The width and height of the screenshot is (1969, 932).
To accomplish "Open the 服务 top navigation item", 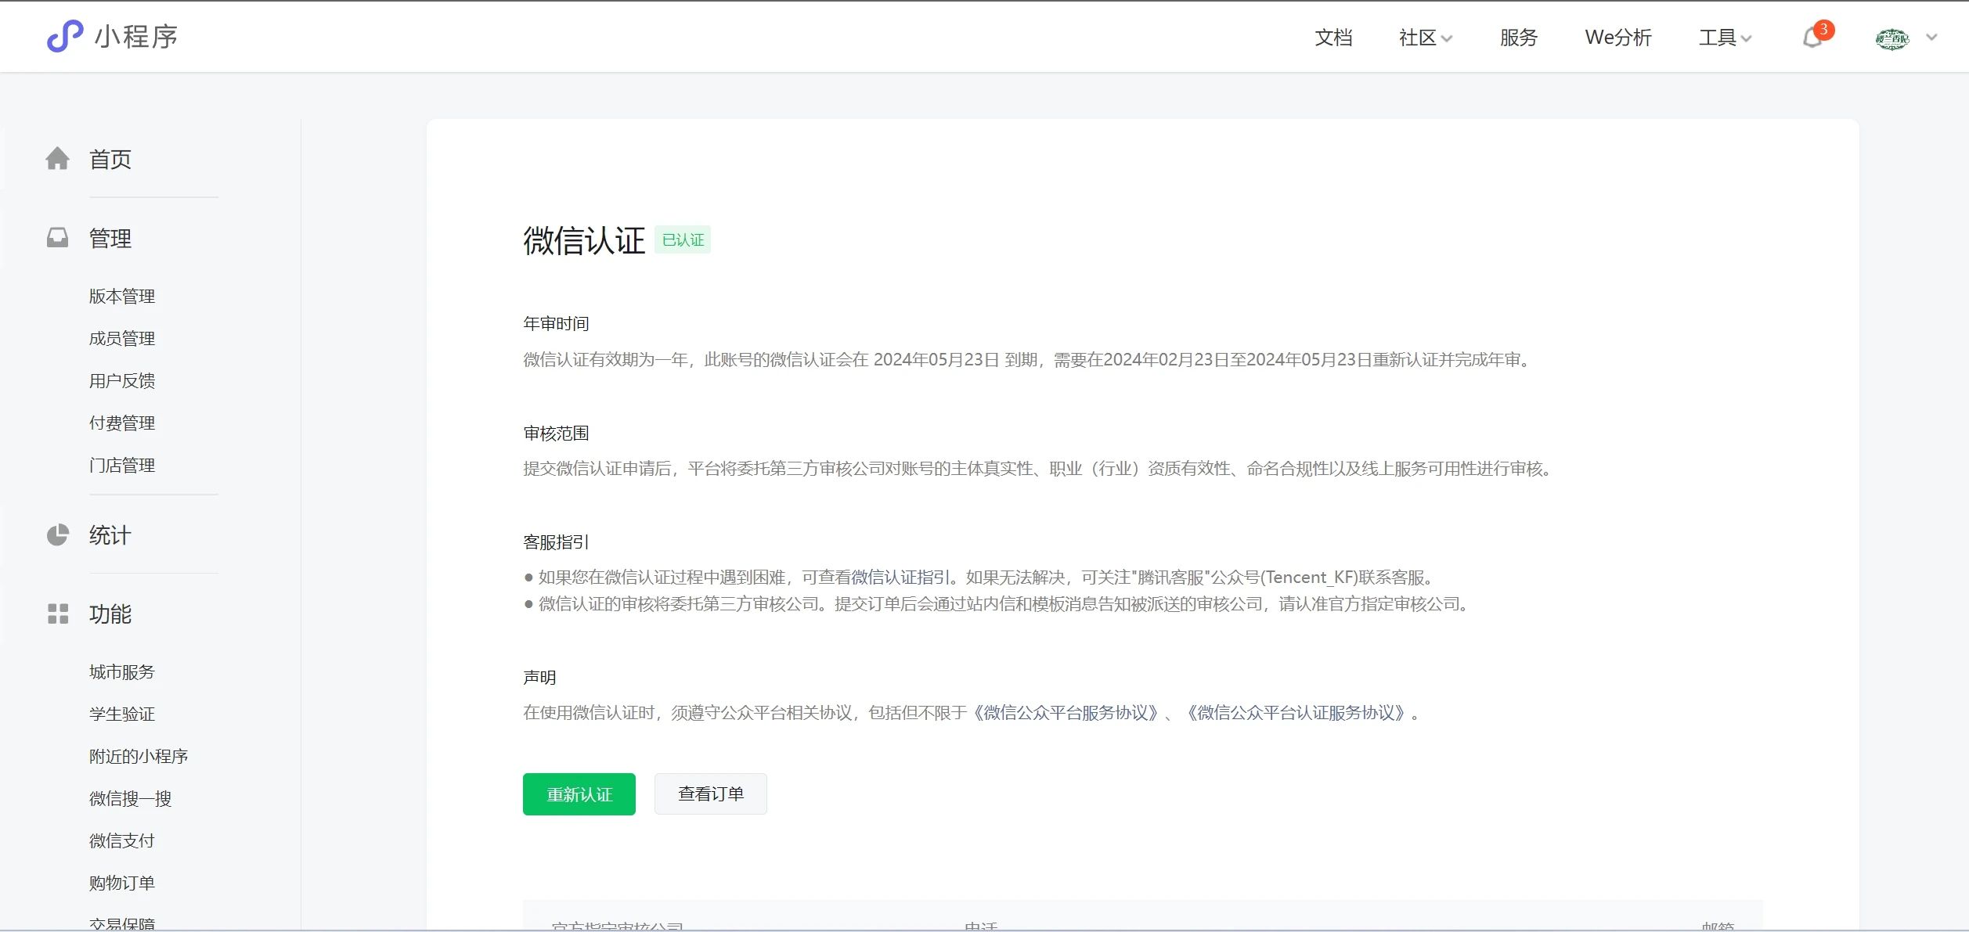I will tap(1519, 38).
